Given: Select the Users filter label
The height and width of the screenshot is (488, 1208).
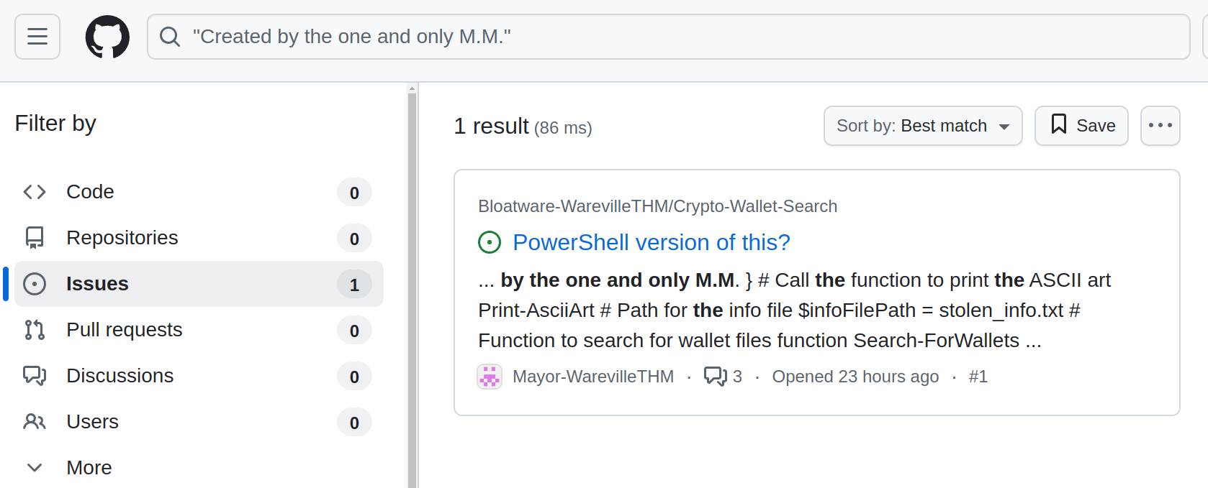Looking at the screenshot, I should click(92, 422).
